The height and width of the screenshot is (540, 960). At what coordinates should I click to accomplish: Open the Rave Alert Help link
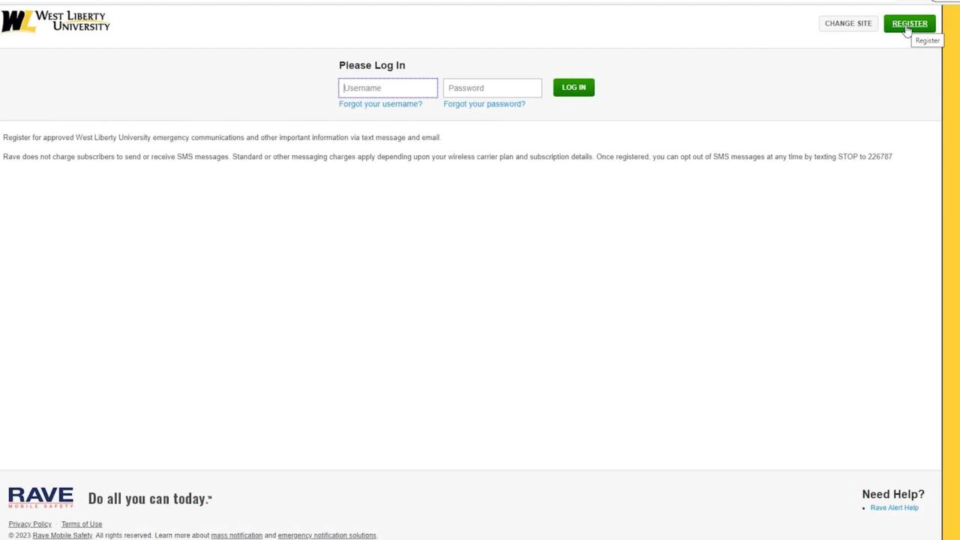pyautogui.click(x=894, y=508)
